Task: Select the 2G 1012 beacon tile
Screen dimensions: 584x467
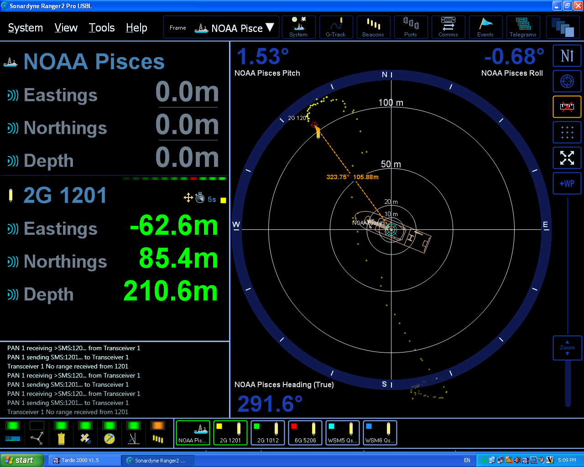Action: 268,432
